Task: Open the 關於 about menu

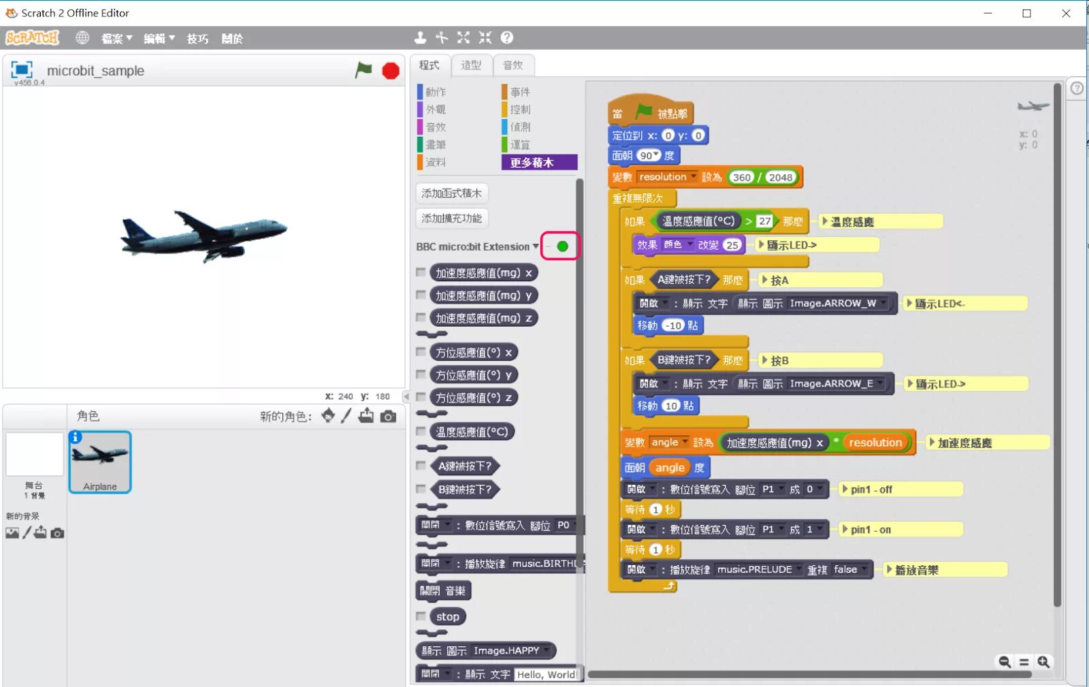Action: tap(232, 39)
